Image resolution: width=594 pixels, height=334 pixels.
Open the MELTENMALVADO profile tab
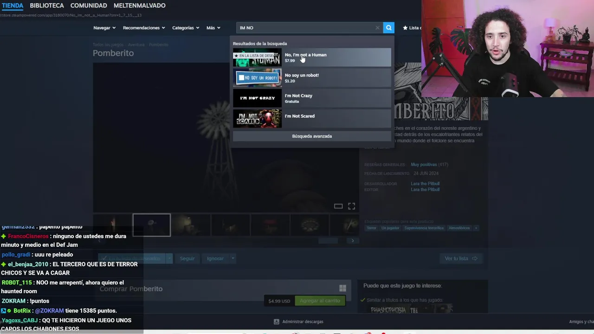140,6
